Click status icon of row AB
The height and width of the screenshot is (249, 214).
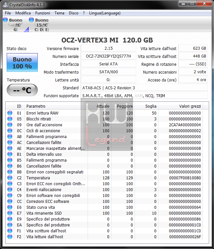pos(10,136)
